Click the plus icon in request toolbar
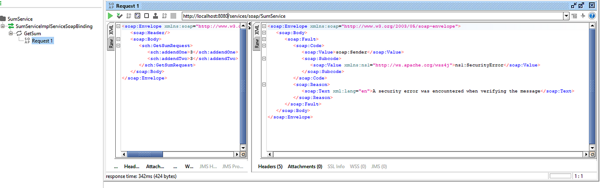The width and height of the screenshot is (609, 188). pyautogui.click(x=583, y=16)
